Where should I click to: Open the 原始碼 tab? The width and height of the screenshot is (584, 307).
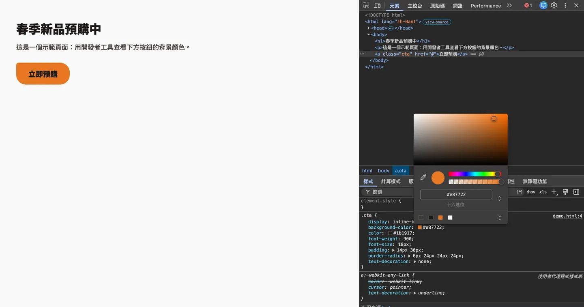[437, 6]
